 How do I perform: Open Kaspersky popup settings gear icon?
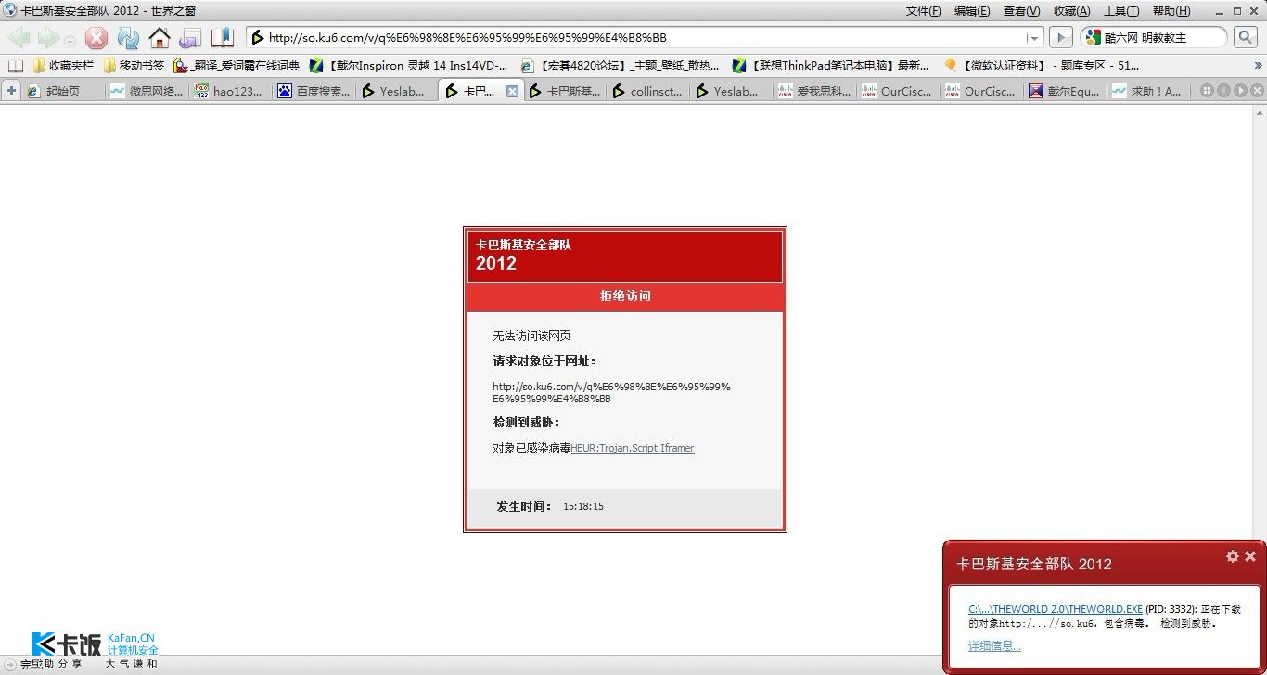coord(1233,556)
